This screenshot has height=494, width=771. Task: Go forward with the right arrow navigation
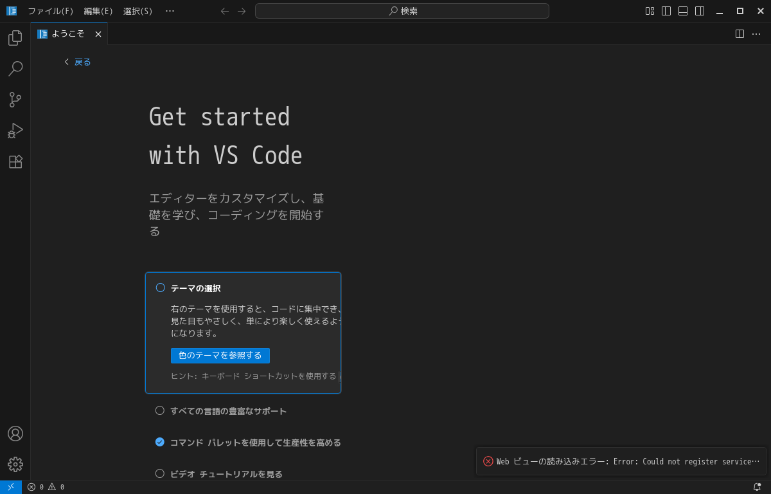point(242,11)
